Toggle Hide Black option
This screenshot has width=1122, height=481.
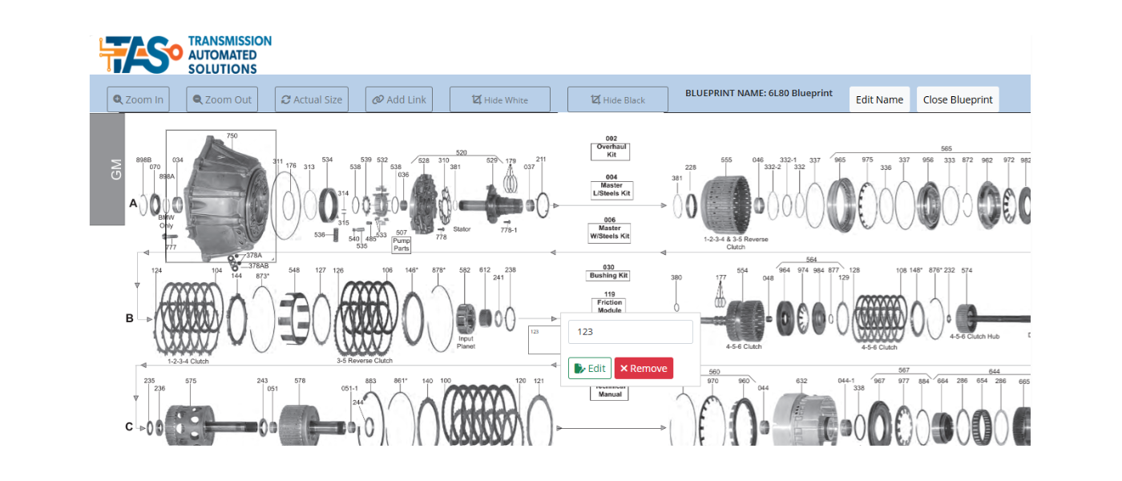[x=617, y=99]
